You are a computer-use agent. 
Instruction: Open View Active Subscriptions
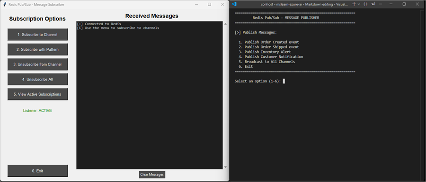coord(37,94)
